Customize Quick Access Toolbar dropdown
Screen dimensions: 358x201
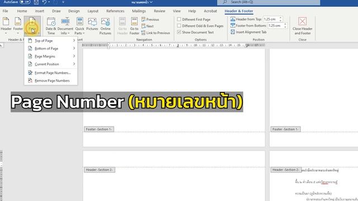[x=63, y=2]
